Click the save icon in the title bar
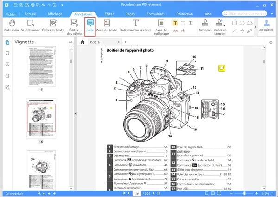This screenshot has height=197, width=278. click(x=21, y=5)
